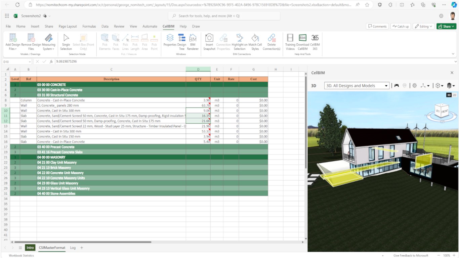
Task: Expand the Measuring System dropdown
Action: pos(49,49)
